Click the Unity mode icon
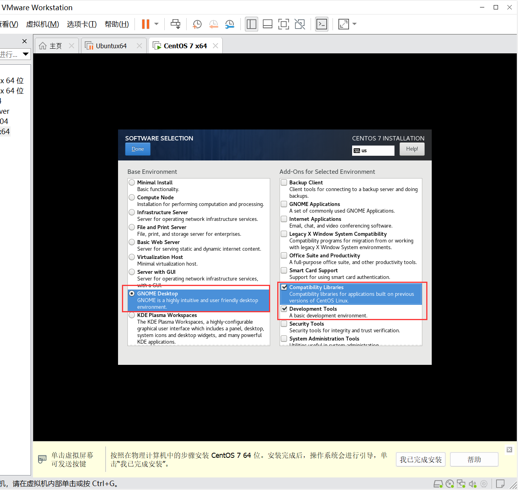Screen dimensions: 518x490 [x=300, y=24]
